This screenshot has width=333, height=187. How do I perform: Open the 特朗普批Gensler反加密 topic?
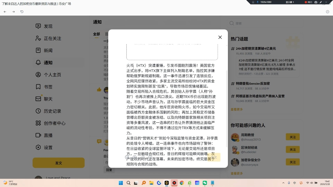(x=253, y=84)
